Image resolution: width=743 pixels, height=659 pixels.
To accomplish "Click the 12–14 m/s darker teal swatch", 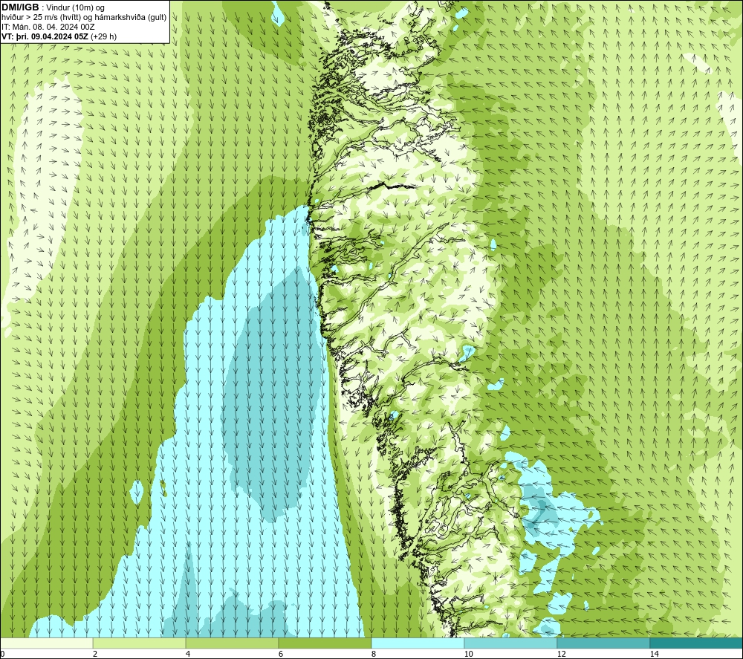I will click(603, 643).
